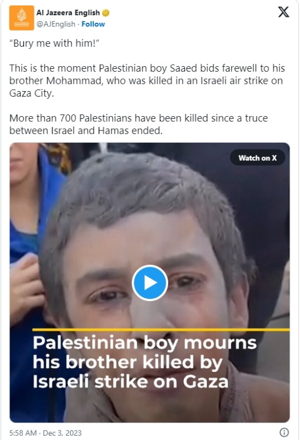Image resolution: width=300 pixels, height=440 pixels.
Task: Click the words "Gaza City" in the tweet
Action: pyautogui.click(x=31, y=93)
